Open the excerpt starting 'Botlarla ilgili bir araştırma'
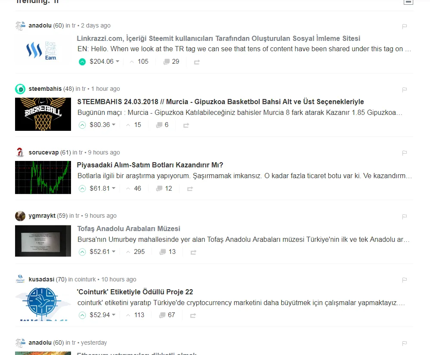This screenshot has height=355, width=430. [x=244, y=176]
